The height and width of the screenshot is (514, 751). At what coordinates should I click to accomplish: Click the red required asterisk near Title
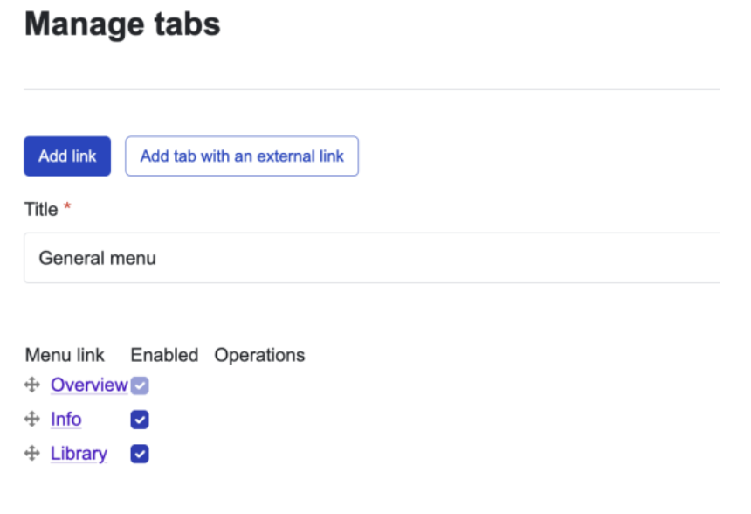tap(67, 208)
